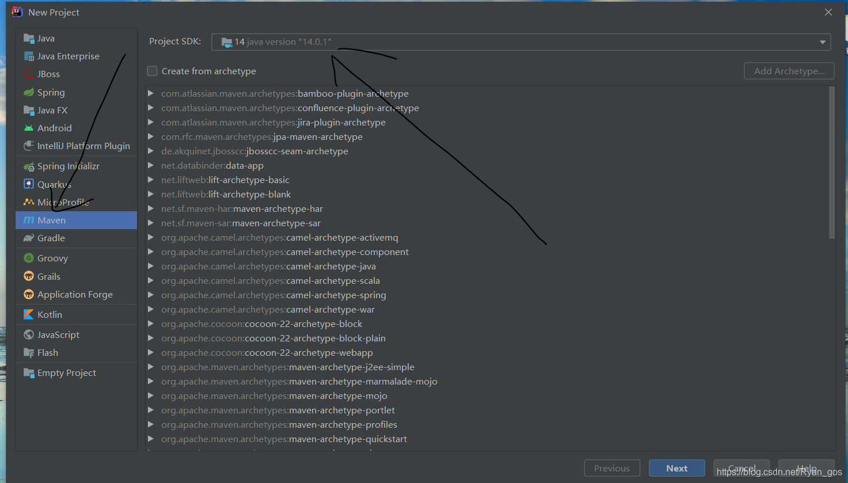Click the Spring Initializr icon
Screen dimensions: 848x483
pyautogui.click(x=29, y=166)
